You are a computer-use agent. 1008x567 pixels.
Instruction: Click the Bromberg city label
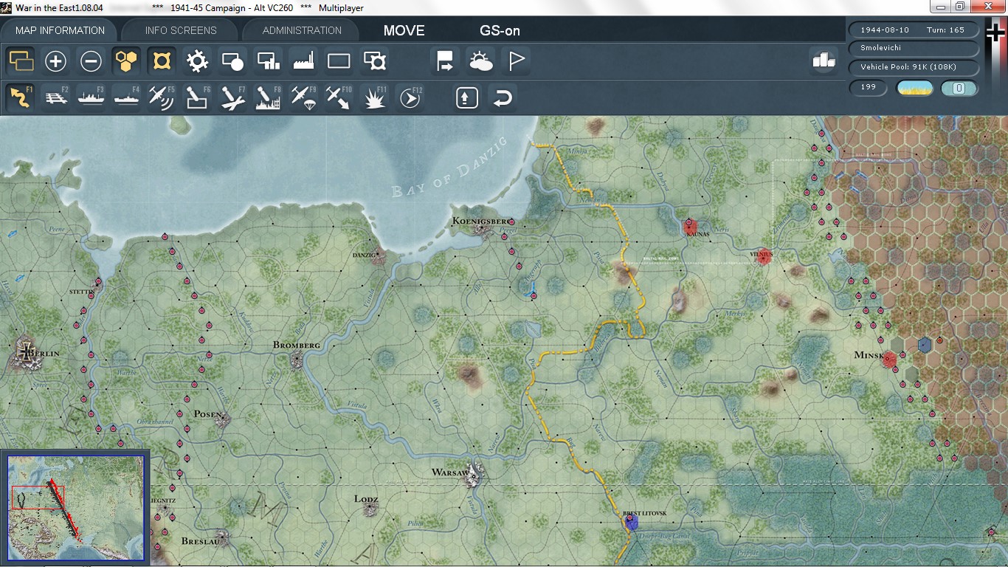[x=296, y=345]
